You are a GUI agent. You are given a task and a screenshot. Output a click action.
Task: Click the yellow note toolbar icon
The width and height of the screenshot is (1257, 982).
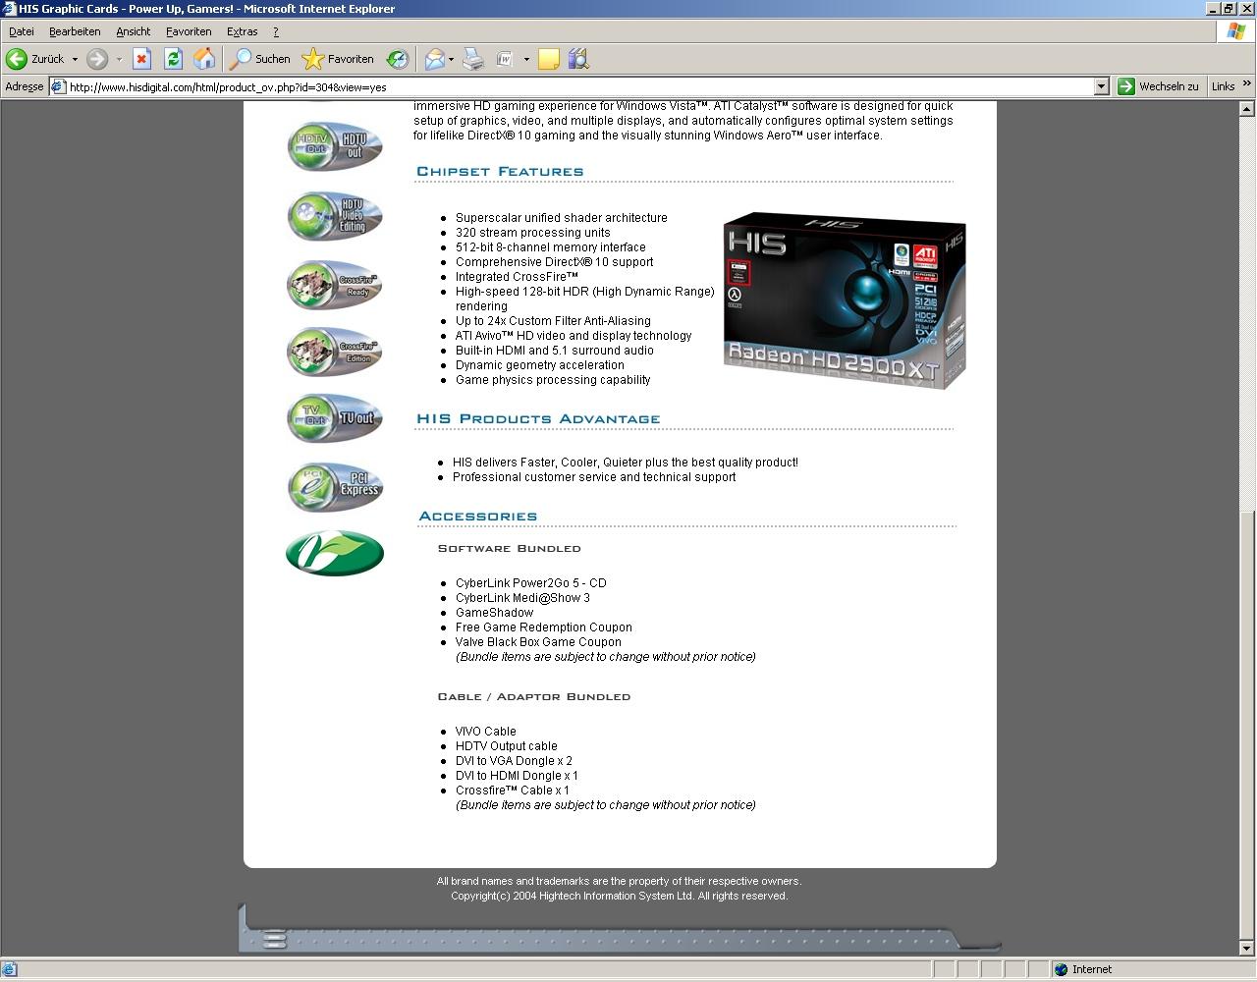tap(549, 59)
